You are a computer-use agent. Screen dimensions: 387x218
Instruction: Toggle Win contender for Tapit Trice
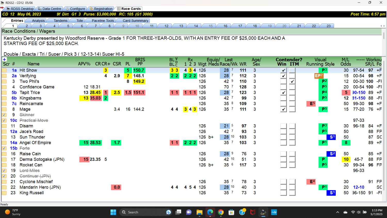pos(284,92)
